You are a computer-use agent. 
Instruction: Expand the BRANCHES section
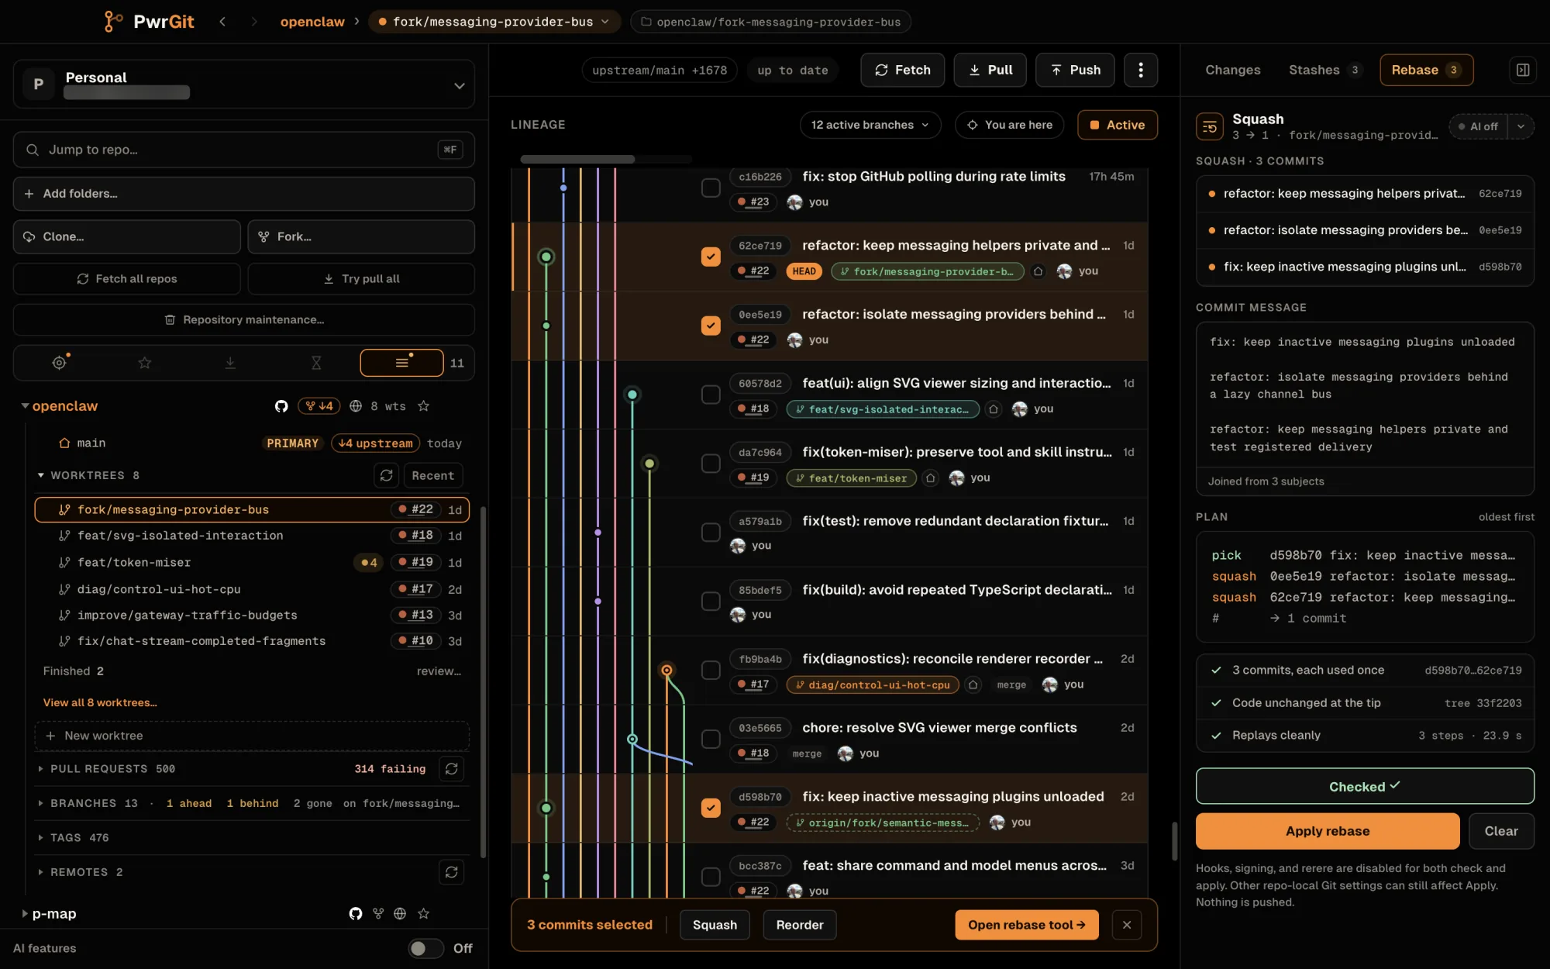click(40, 803)
